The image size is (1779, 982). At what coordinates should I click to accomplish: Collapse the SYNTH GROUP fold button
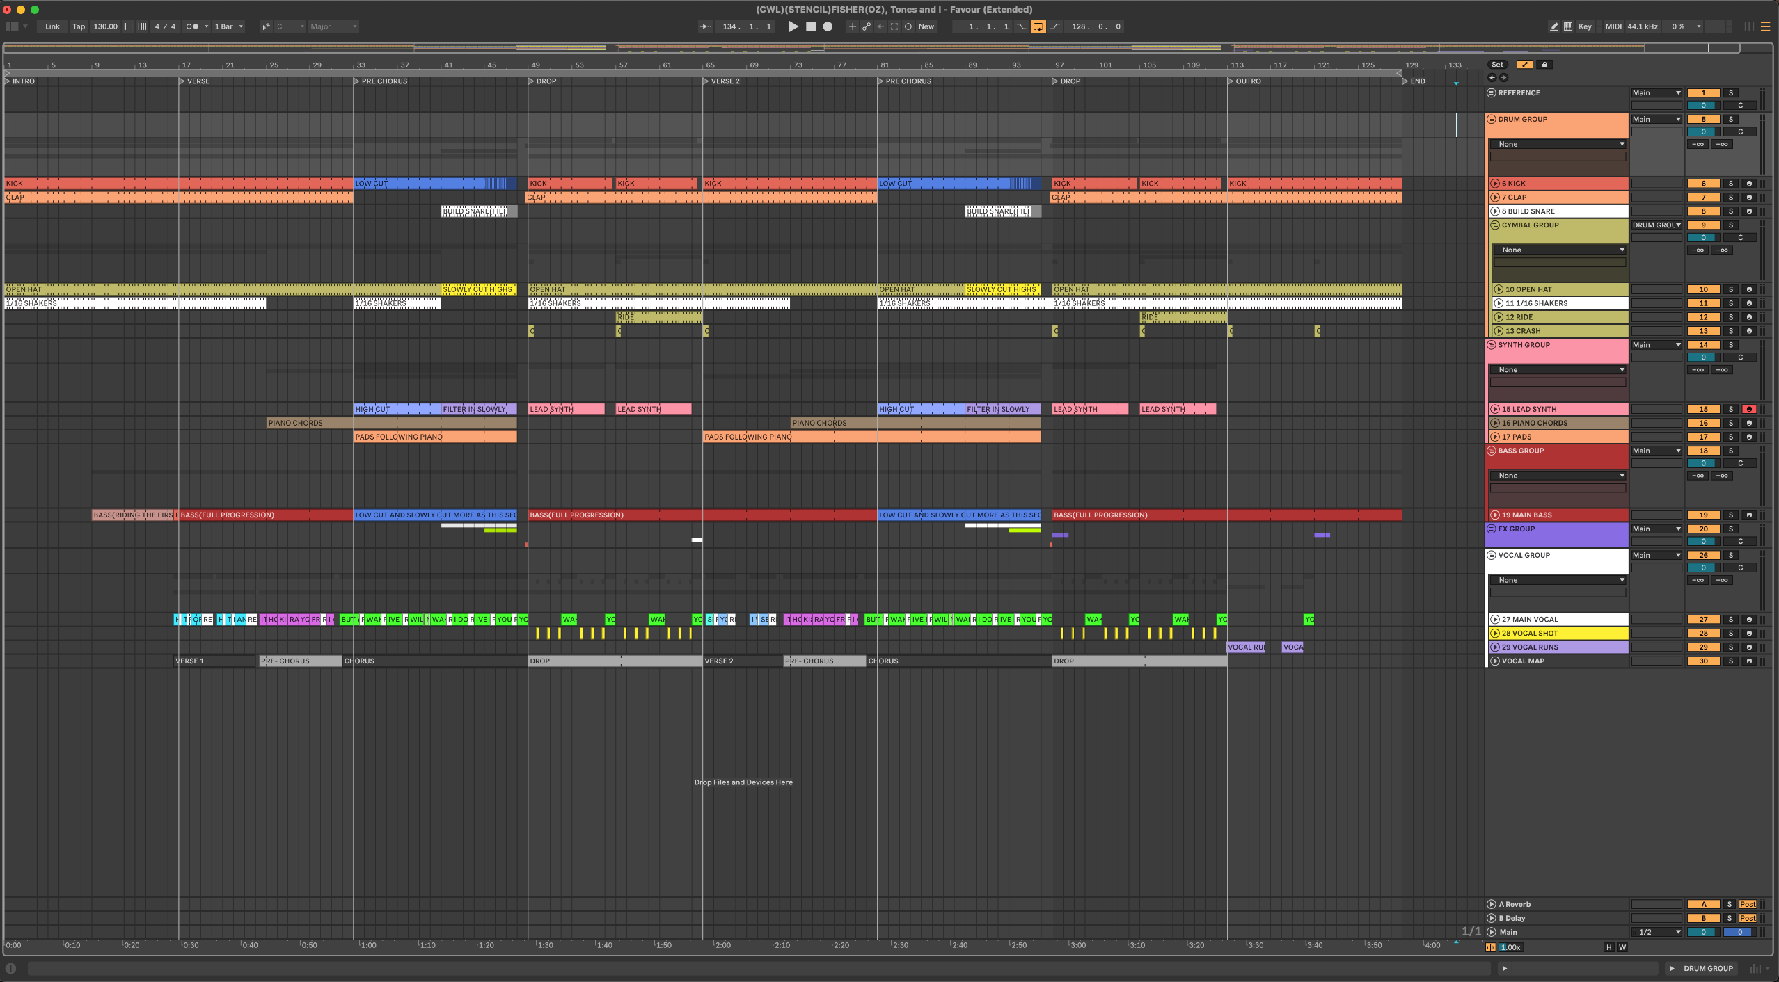click(1492, 345)
